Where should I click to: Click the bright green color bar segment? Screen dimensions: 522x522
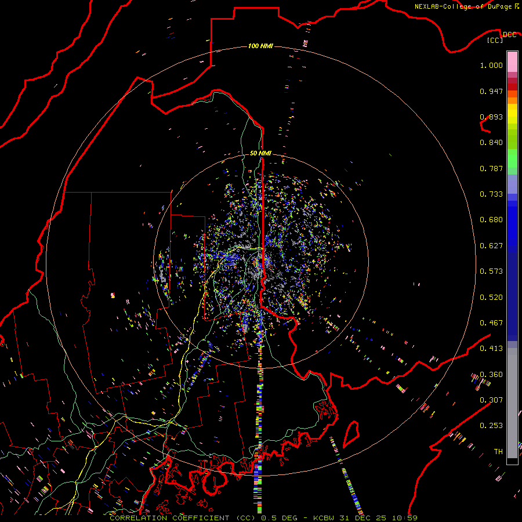coord(512,158)
